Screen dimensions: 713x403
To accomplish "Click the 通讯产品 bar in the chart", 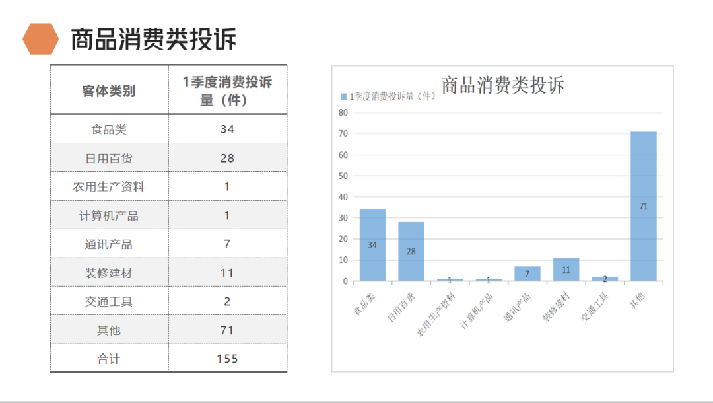I will [527, 274].
